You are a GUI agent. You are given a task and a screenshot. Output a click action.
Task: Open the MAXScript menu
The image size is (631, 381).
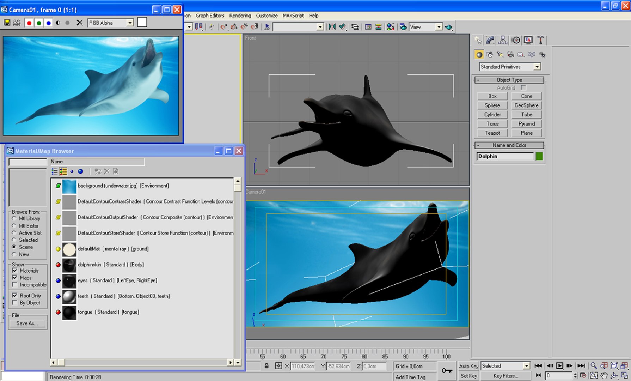pyautogui.click(x=293, y=16)
